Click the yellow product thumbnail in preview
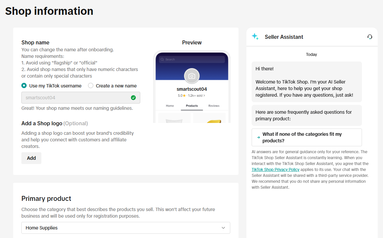The width and height of the screenshot is (383, 238). coord(210,118)
